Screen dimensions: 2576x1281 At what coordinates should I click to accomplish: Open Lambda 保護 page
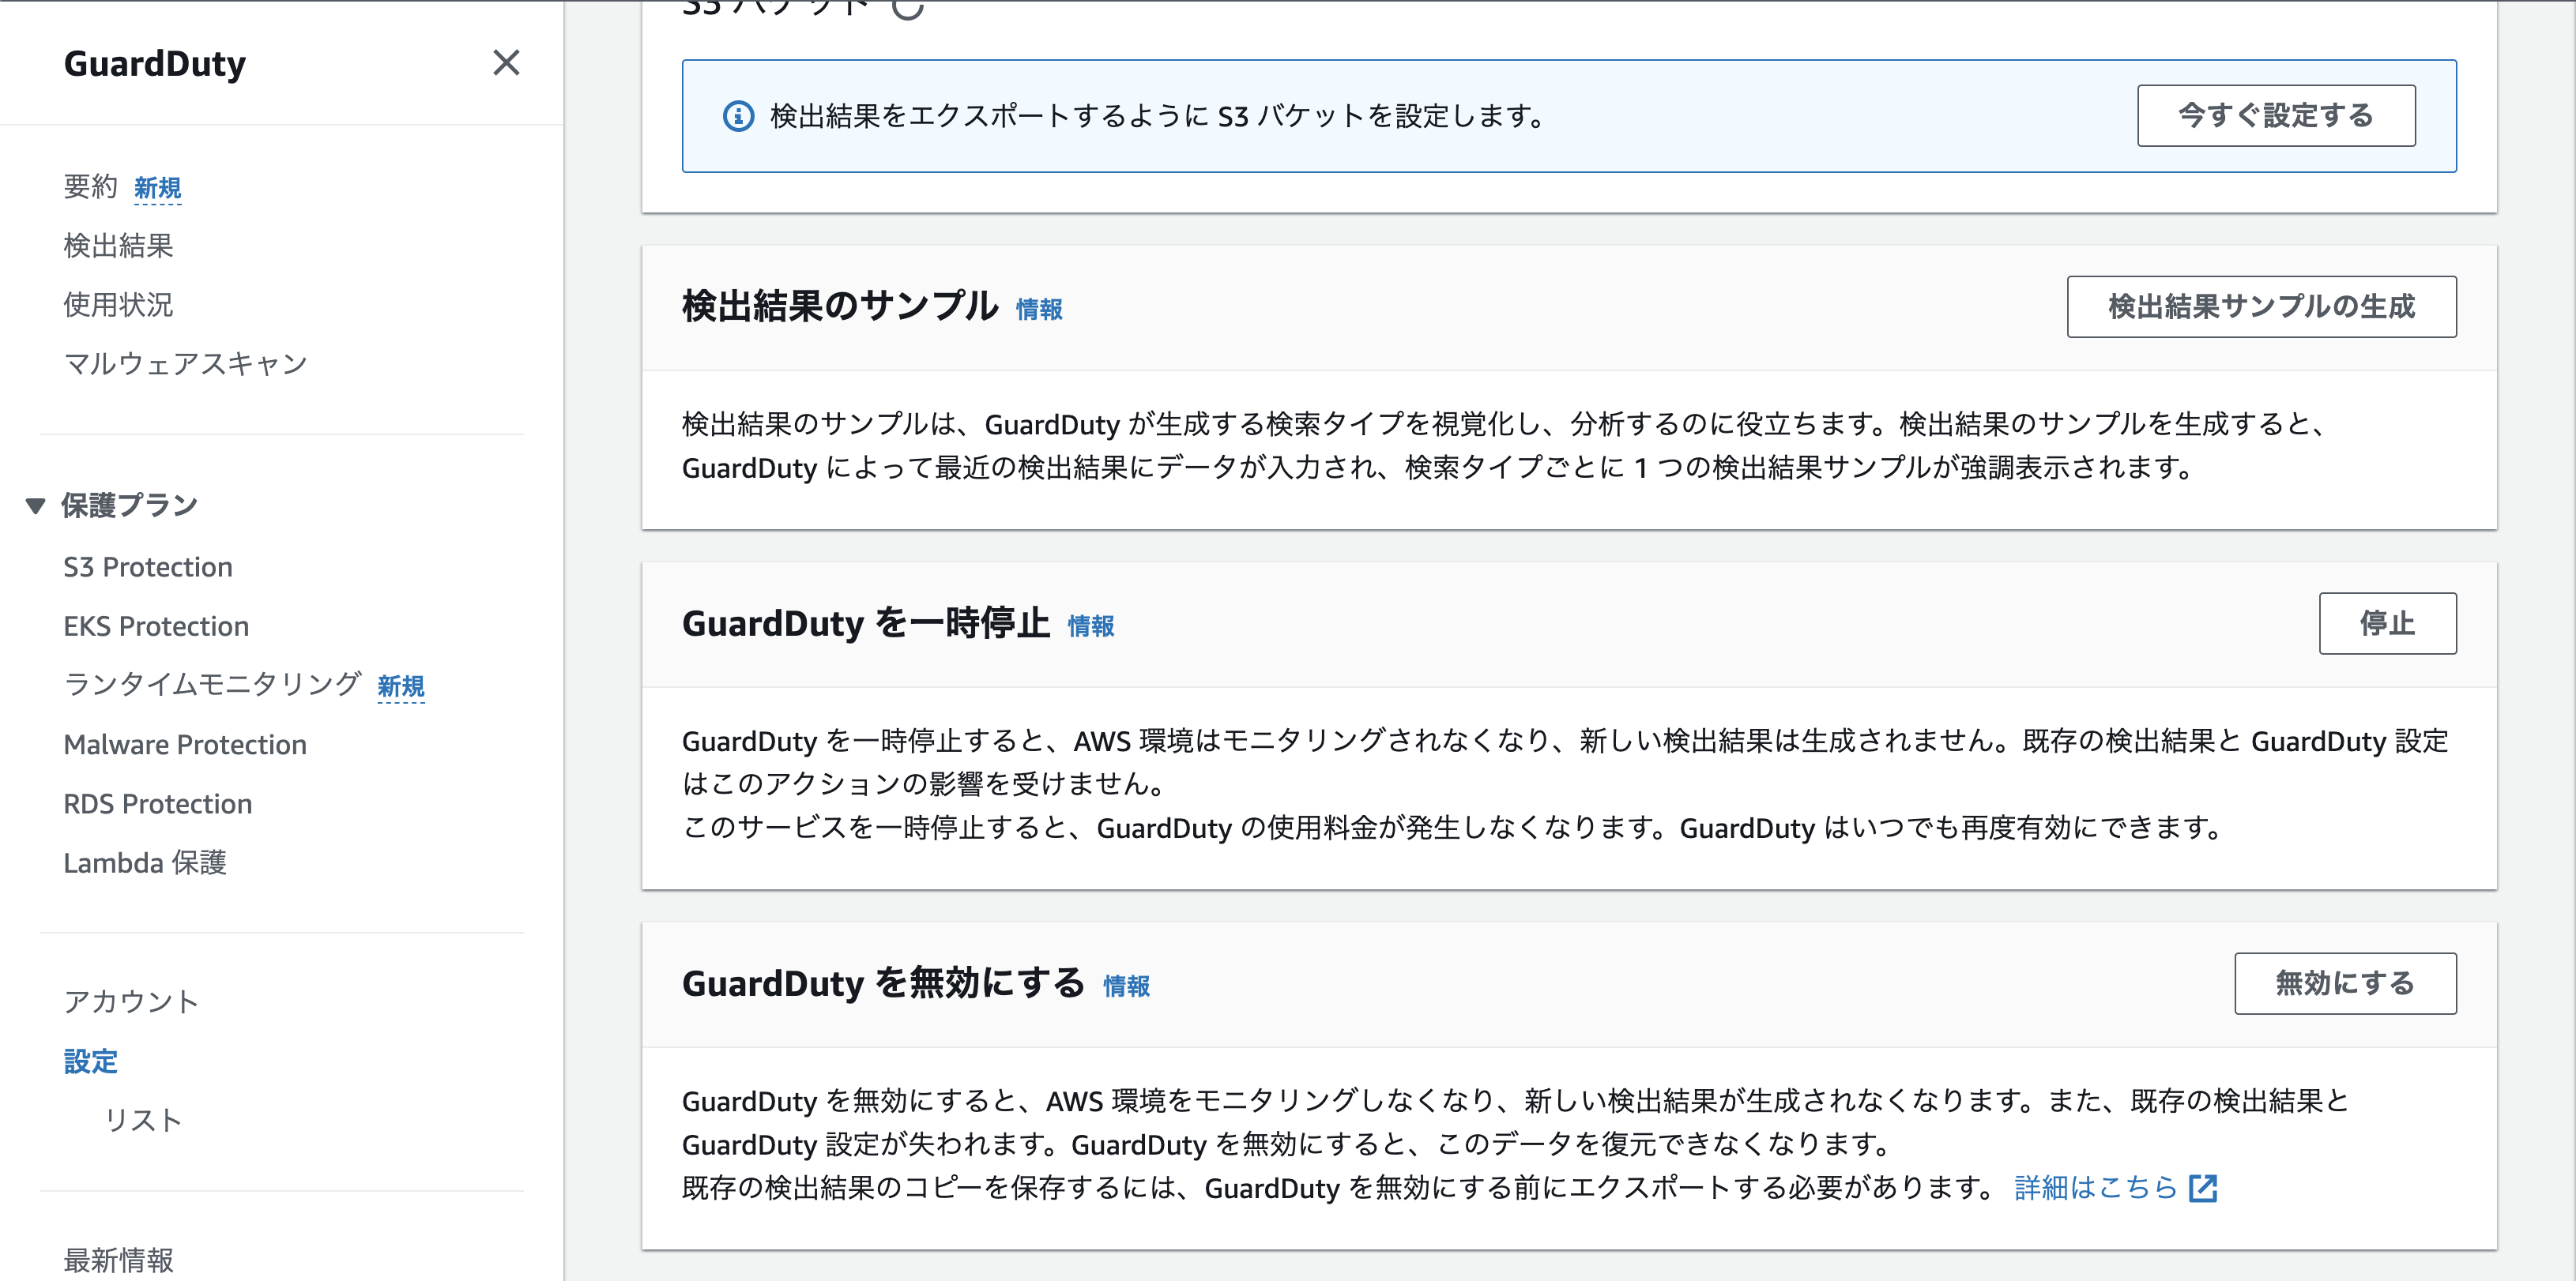145,862
